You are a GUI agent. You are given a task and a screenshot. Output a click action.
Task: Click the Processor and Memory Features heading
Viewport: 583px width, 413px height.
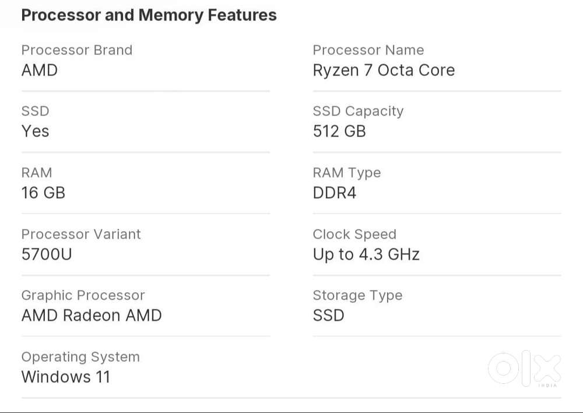[149, 15]
